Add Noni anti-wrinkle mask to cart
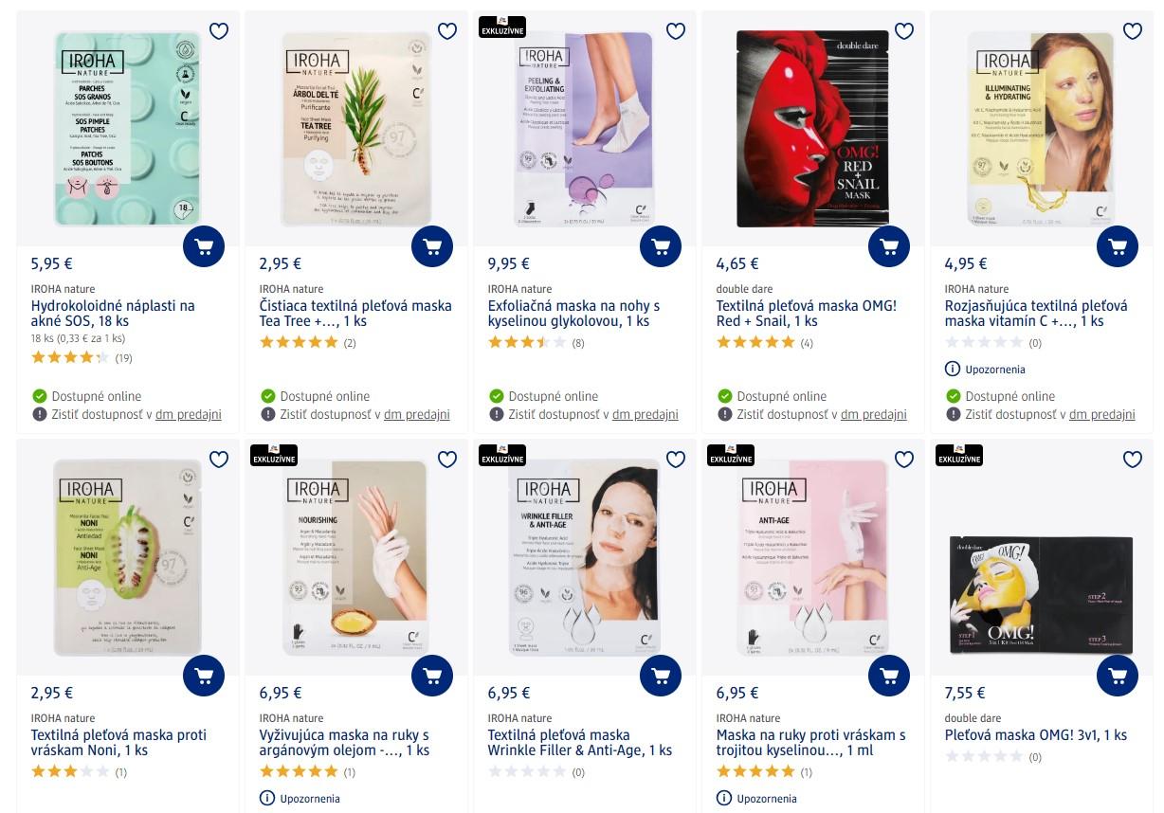This screenshot has height=813, width=1164. click(x=204, y=676)
